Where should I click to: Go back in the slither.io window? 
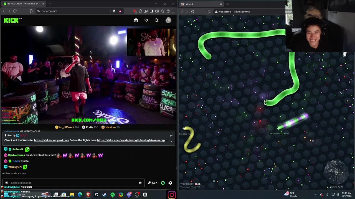[182, 12]
